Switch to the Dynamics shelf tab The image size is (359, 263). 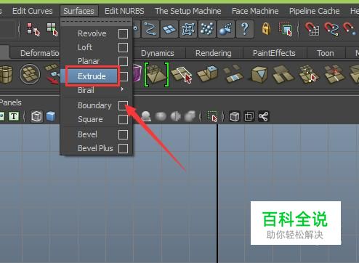click(x=158, y=53)
